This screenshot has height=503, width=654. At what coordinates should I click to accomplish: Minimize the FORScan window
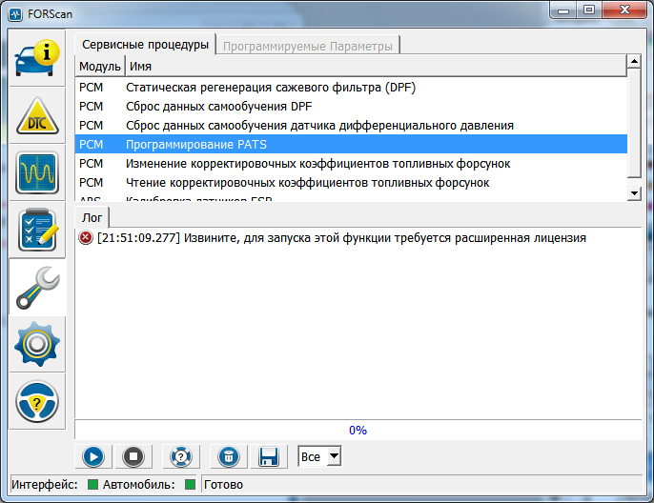point(563,10)
